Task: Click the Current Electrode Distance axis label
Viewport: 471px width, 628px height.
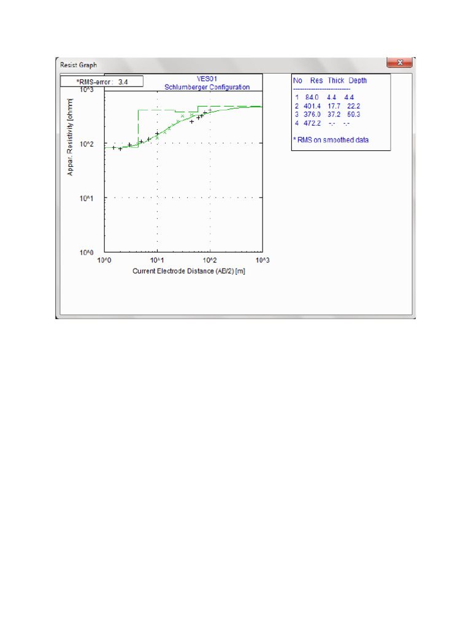Action: [189, 271]
